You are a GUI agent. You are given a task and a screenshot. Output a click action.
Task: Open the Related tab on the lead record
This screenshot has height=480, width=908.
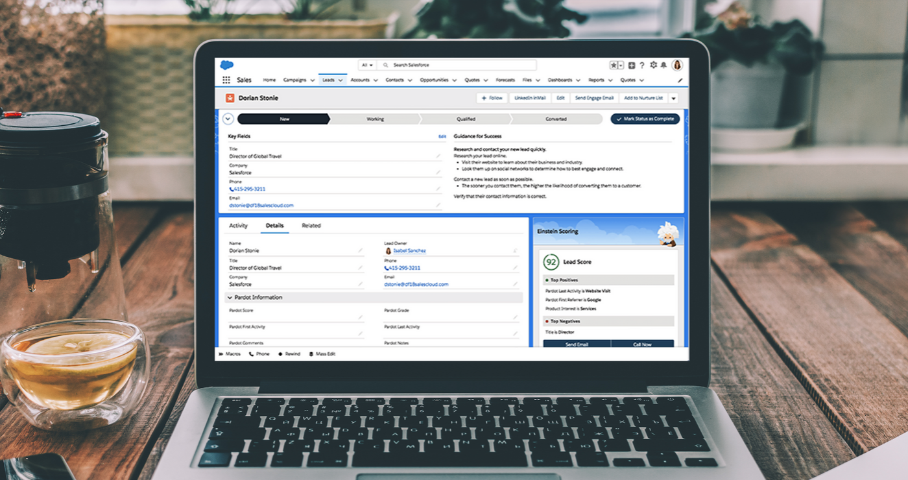pos(311,225)
